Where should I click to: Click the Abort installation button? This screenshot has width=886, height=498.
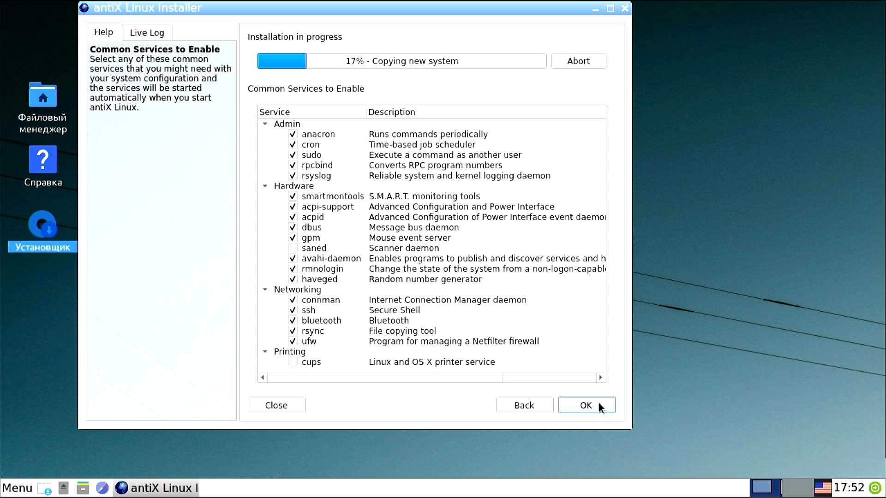[x=578, y=61]
